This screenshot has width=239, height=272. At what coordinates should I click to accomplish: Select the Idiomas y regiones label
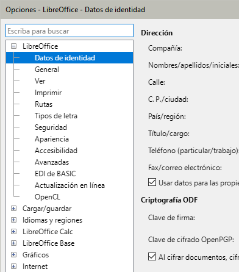coord(52,220)
